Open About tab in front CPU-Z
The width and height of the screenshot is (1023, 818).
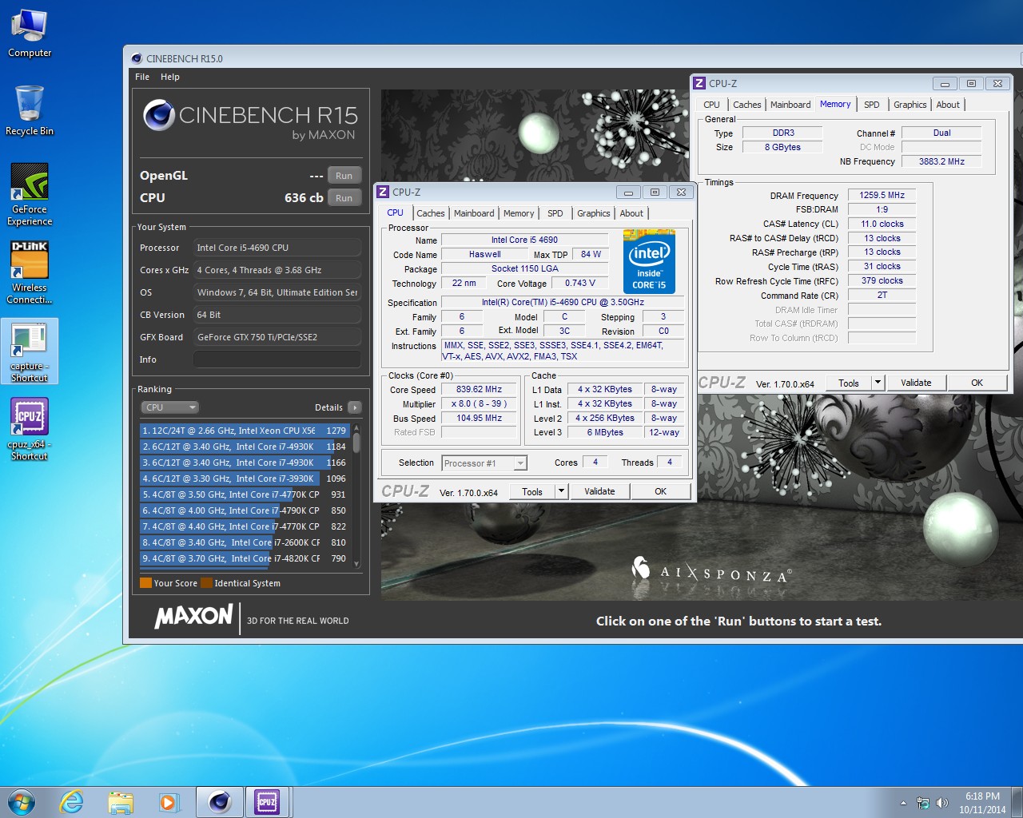coord(631,213)
